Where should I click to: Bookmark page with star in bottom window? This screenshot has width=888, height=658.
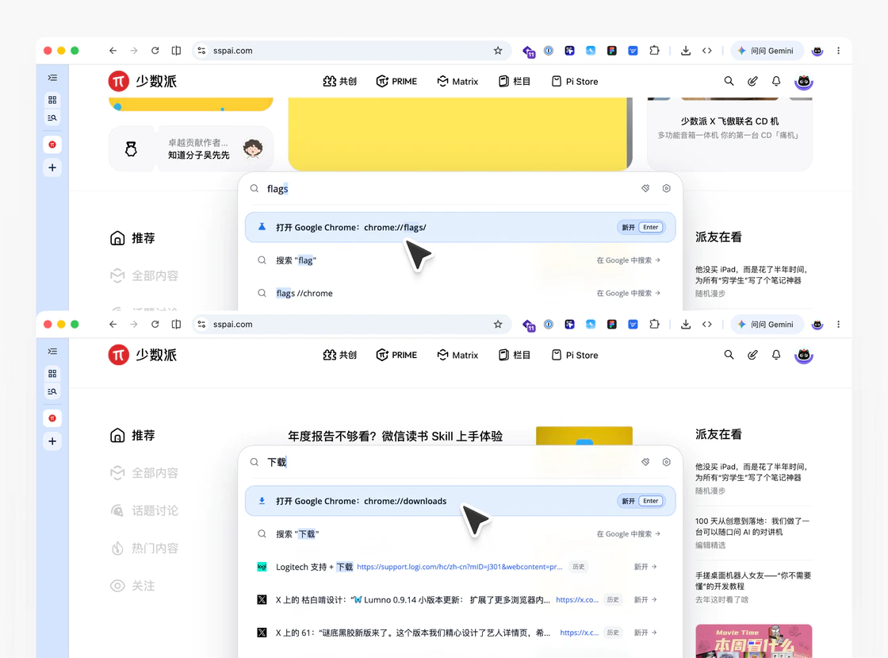coord(498,324)
